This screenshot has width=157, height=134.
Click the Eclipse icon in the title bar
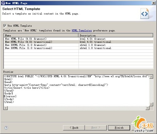click(x=3, y=3)
